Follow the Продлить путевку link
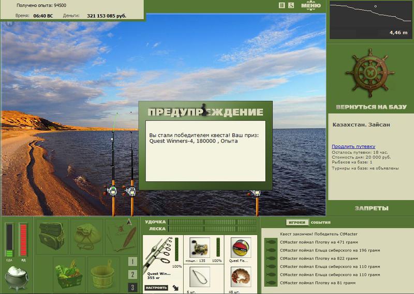 [353, 146]
